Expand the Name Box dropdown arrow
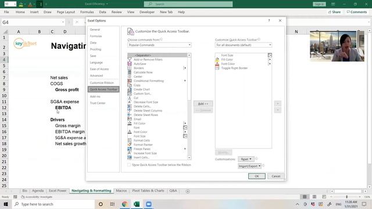Viewport: 372px width, 209px height. [x=63, y=22]
